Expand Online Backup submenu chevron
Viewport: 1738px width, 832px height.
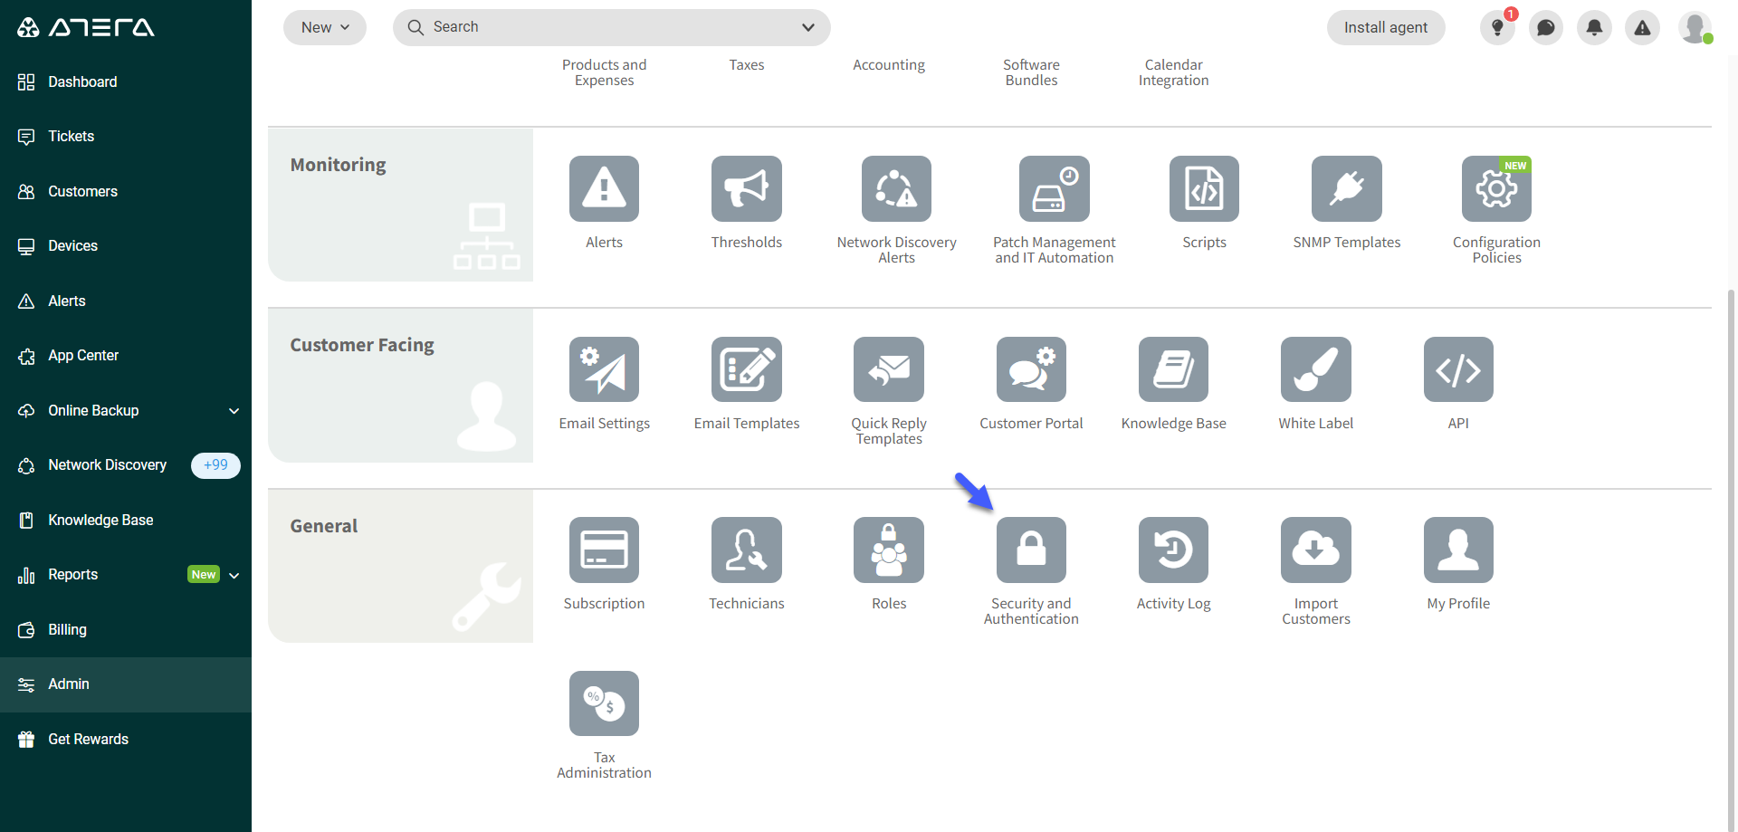point(234,411)
